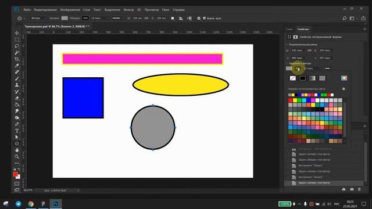Select the Path Selection arrow tool
This screenshot has width=372, height=209.
pyautogui.click(x=17, y=137)
